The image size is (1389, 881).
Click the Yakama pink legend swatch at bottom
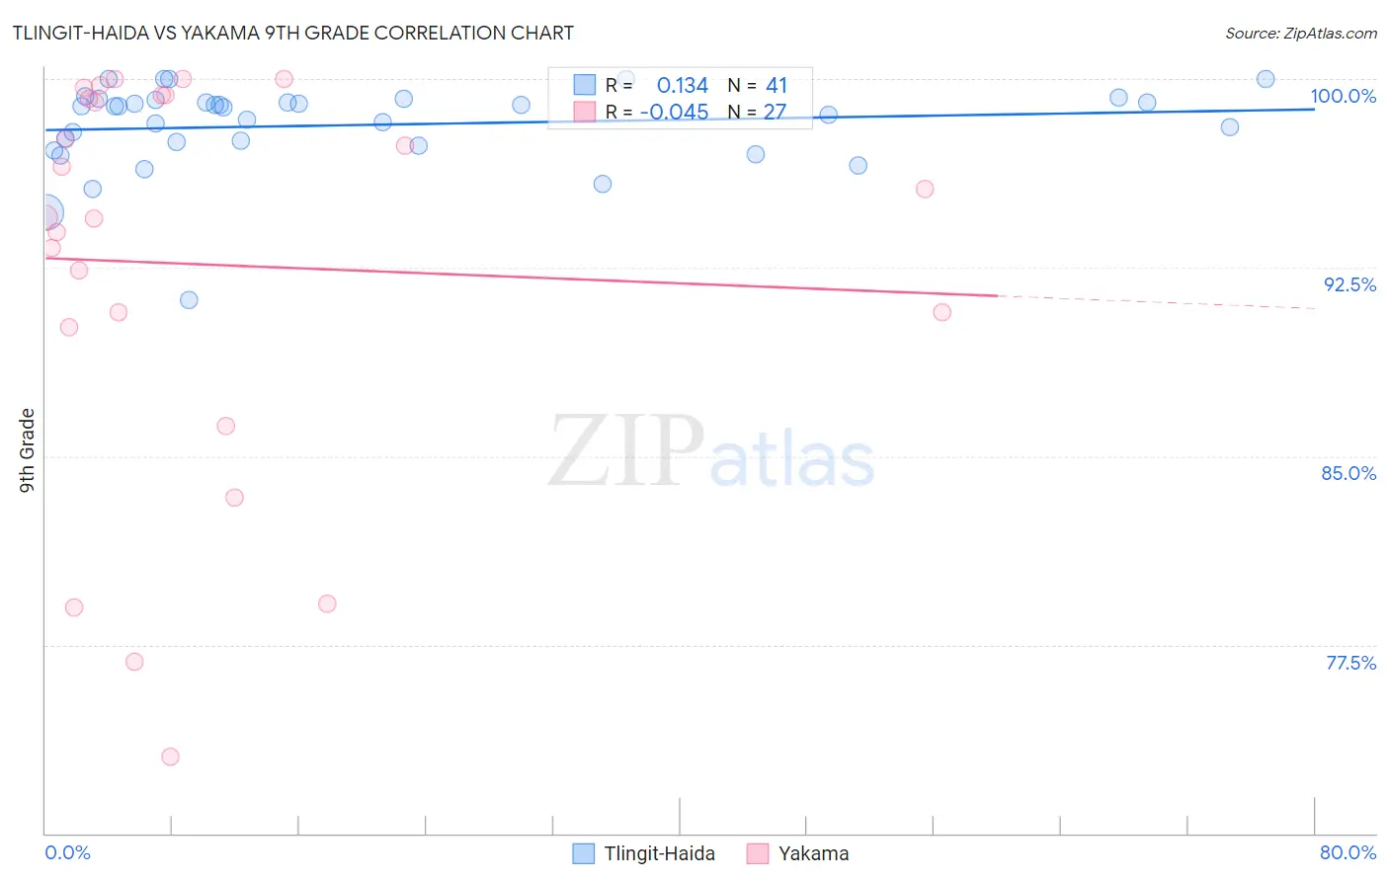pyautogui.click(x=758, y=853)
